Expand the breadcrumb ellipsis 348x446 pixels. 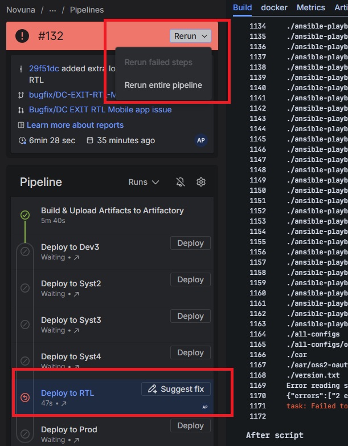point(52,10)
